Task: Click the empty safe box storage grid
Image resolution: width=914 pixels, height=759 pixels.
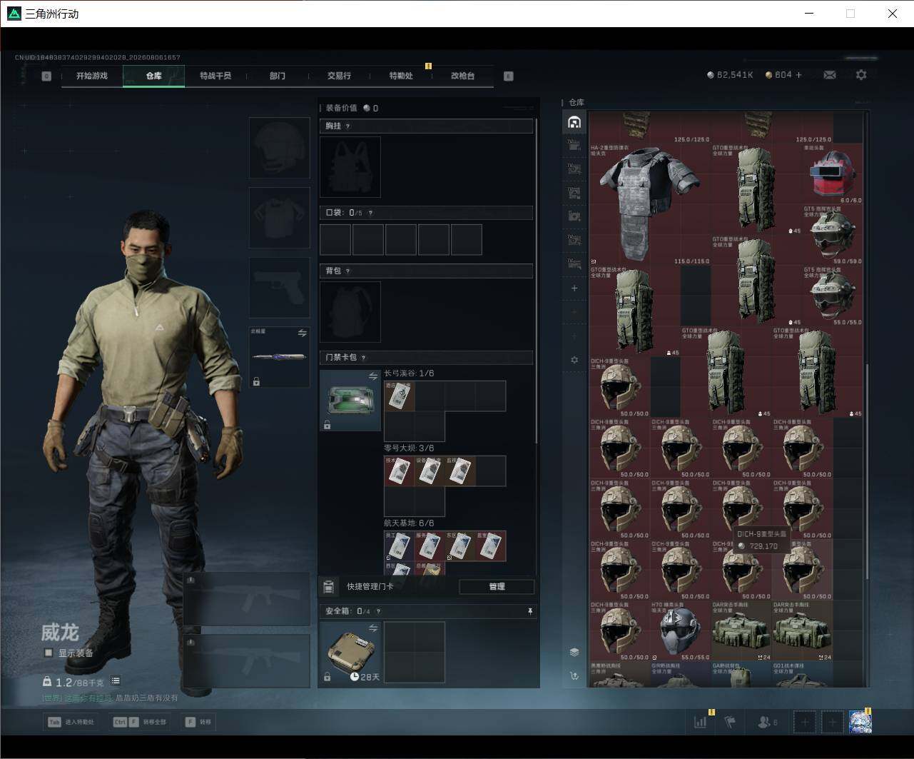Action: pyautogui.click(x=415, y=653)
